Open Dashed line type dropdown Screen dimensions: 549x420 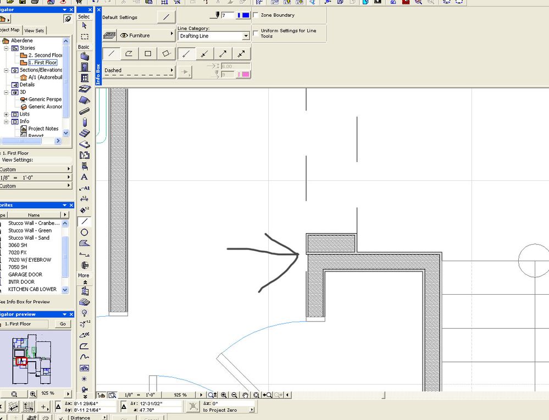[x=139, y=71]
